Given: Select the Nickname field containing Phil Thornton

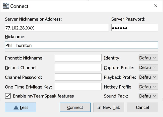Looking at the screenshot, I should (81, 45).
